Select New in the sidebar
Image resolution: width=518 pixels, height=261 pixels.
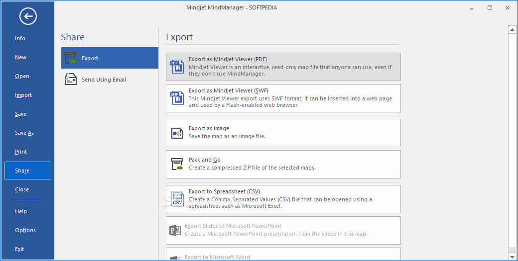tap(20, 57)
